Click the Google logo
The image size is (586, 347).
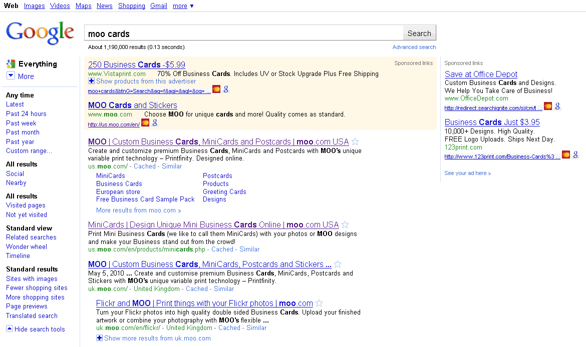point(40,33)
